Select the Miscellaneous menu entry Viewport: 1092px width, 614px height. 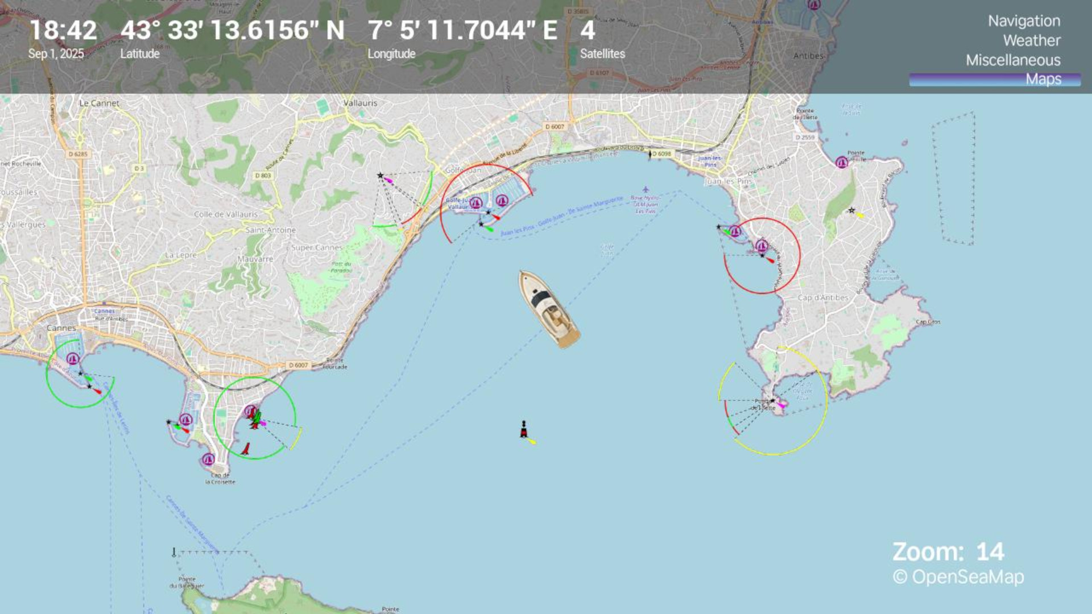pyautogui.click(x=1013, y=60)
